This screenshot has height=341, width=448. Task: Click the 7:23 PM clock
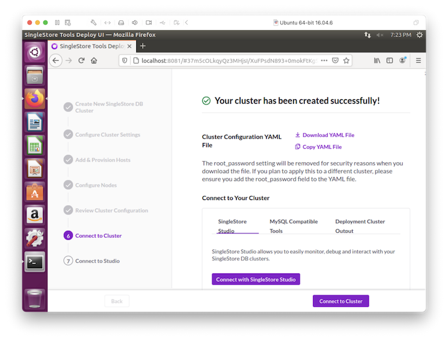tap(401, 35)
